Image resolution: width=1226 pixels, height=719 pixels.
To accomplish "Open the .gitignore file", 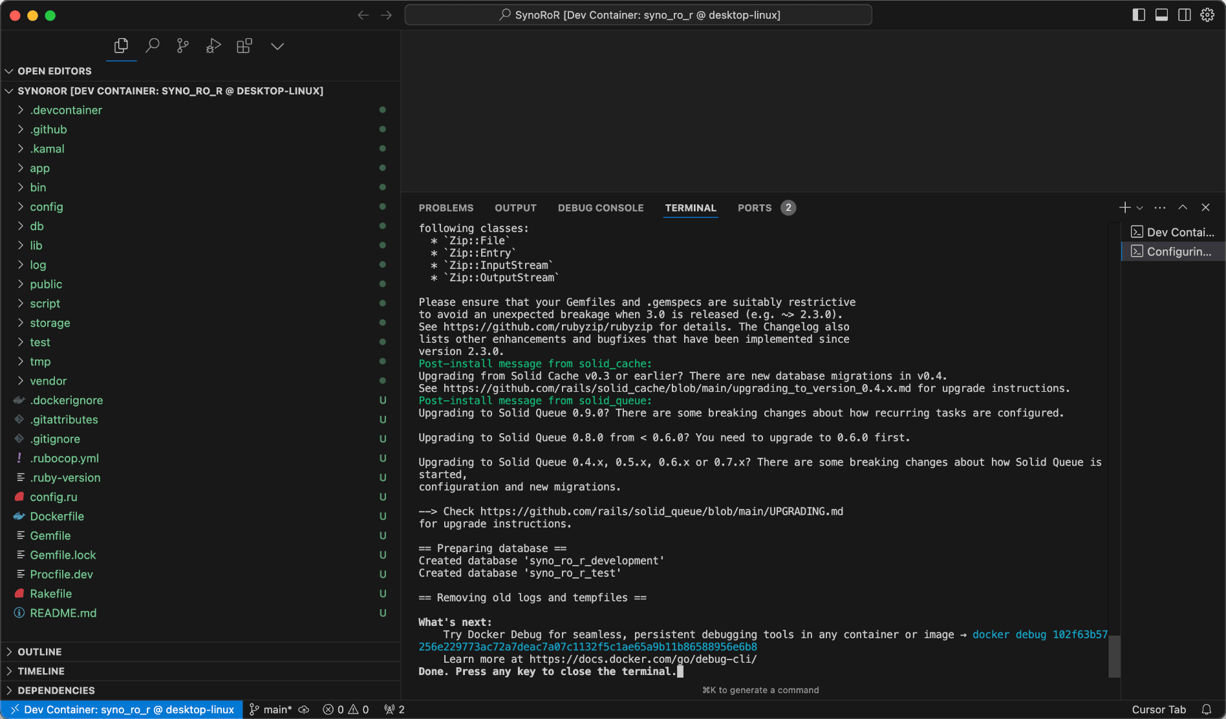I will coord(200,439).
